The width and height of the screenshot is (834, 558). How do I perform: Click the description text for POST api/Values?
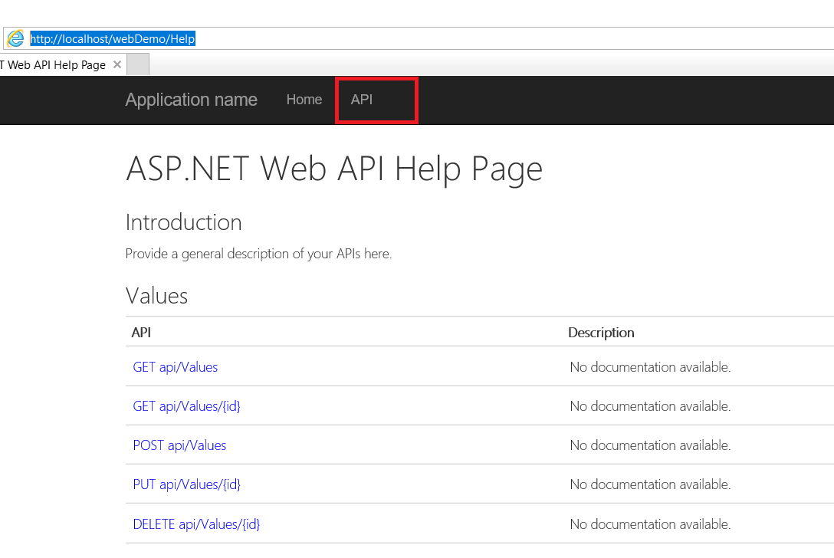(x=650, y=445)
